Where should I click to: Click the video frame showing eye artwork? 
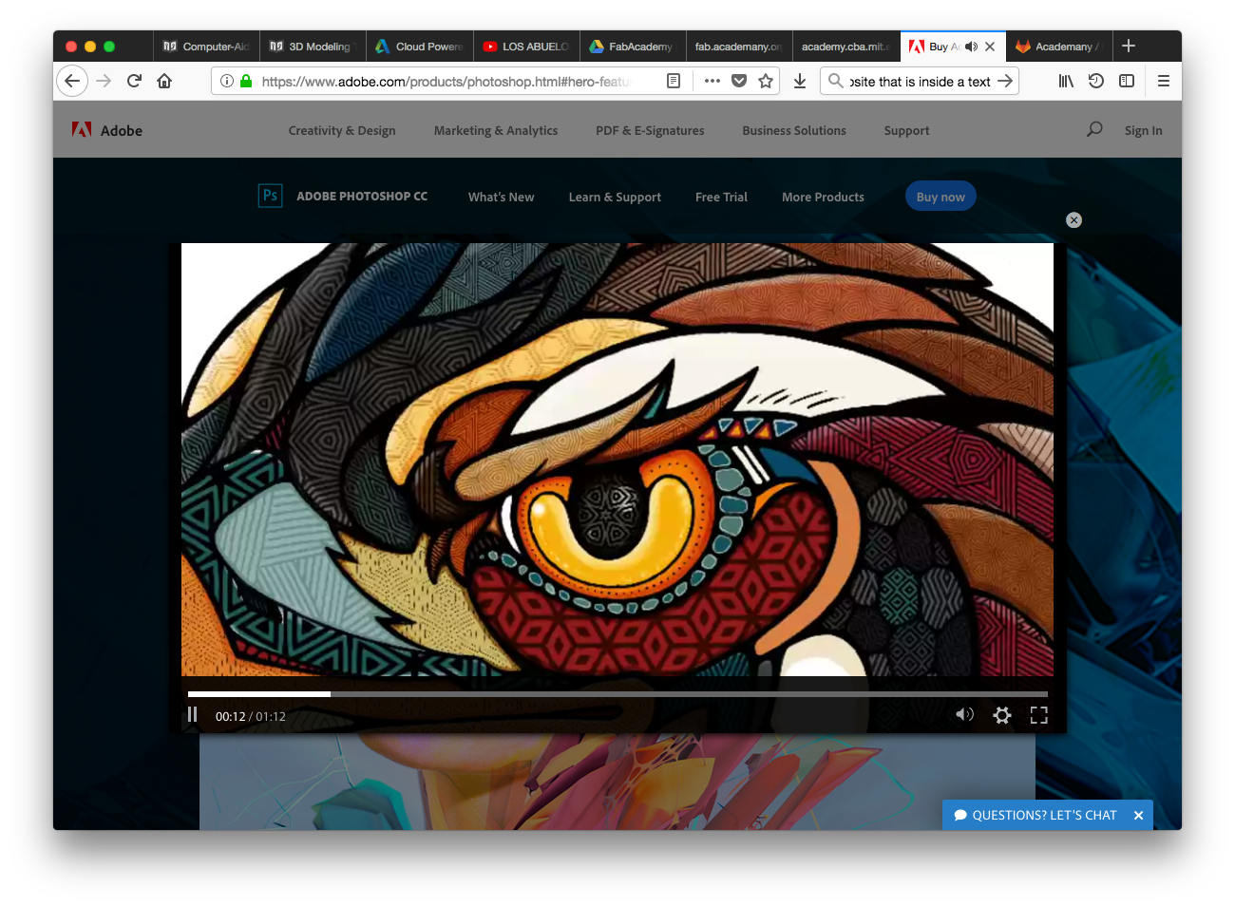617,460
